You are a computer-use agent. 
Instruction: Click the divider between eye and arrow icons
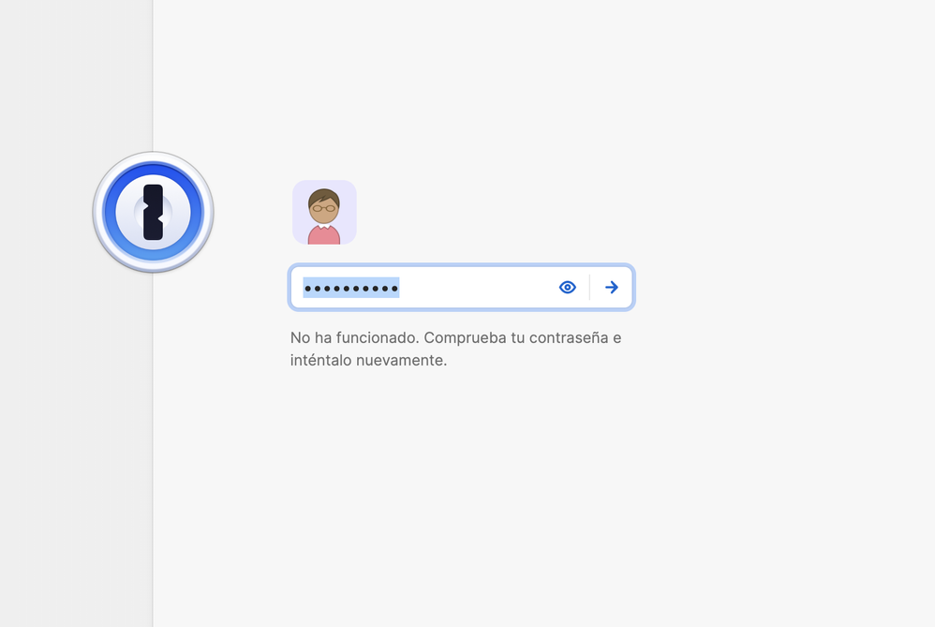point(589,287)
